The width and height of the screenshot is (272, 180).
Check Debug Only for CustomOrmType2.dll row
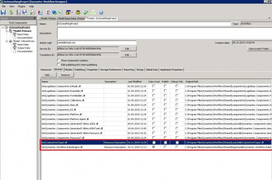pyautogui.click(x=177, y=143)
